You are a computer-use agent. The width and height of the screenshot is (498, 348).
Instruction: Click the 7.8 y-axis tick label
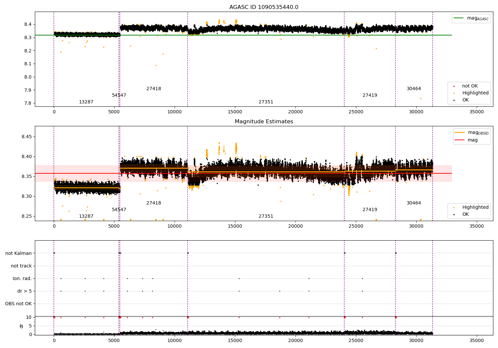coord(28,103)
